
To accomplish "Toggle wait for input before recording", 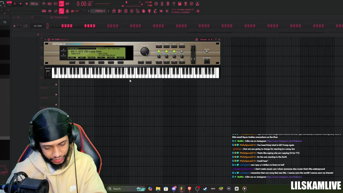I will pyautogui.click(x=50, y=4).
